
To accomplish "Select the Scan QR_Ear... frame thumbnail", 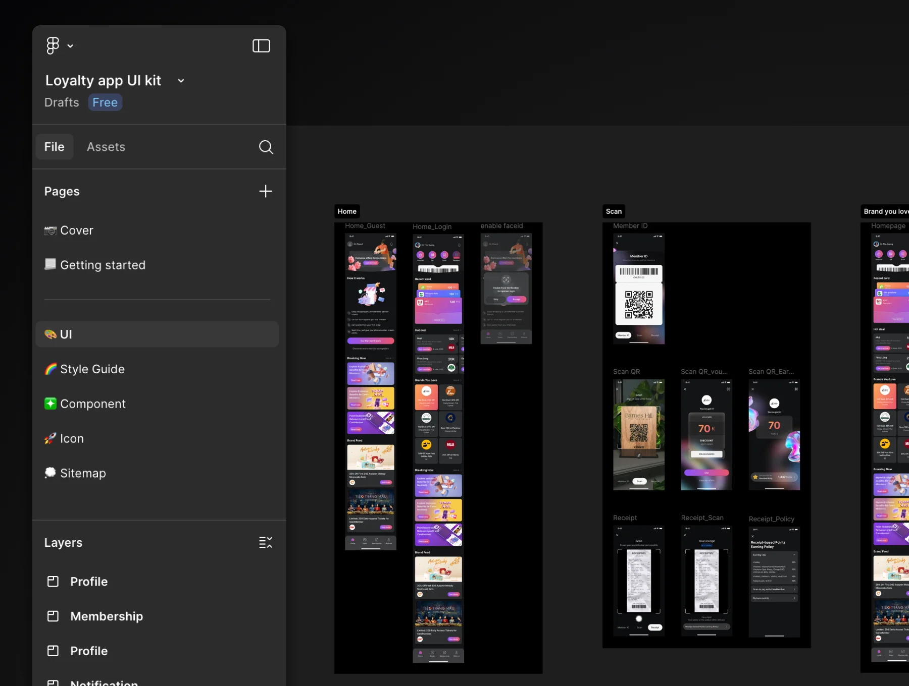I will [774, 435].
